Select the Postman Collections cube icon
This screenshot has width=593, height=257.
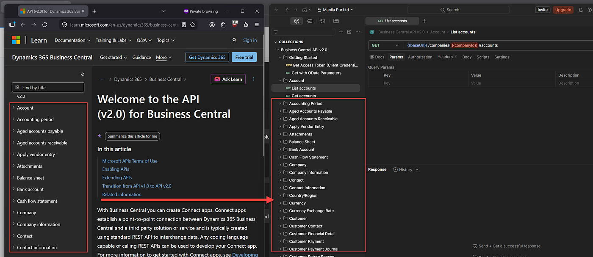[297, 21]
